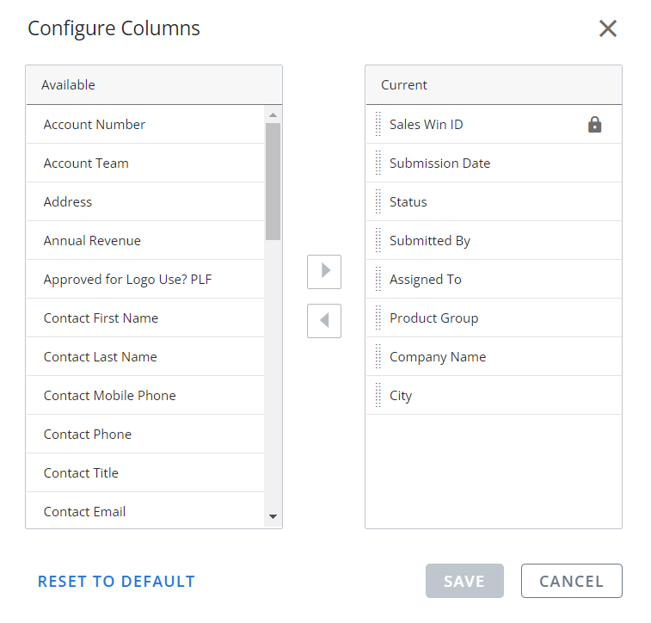This screenshot has height=623, width=651.
Task: Click the move-left arrow button
Action: pyautogui.click(x=324, y=321)
